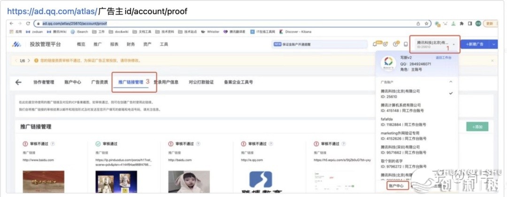
Task: Open the 文档工具 bookmark folder
Action: (142, 32)
